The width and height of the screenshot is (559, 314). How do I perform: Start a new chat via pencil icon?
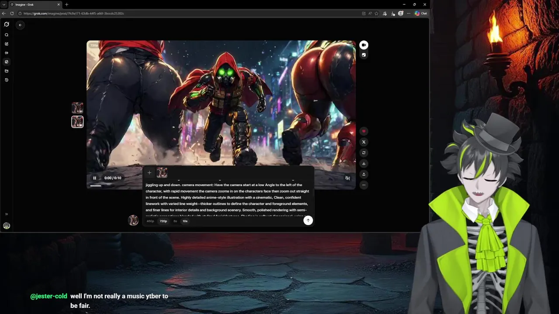[7, 44]
